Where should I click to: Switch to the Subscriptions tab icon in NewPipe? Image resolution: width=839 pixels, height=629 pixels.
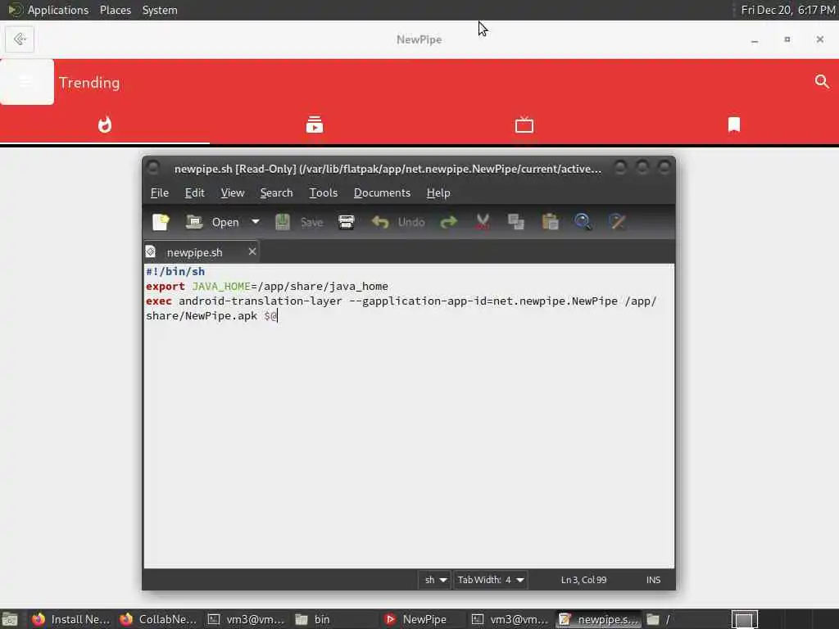pos(315,124)
